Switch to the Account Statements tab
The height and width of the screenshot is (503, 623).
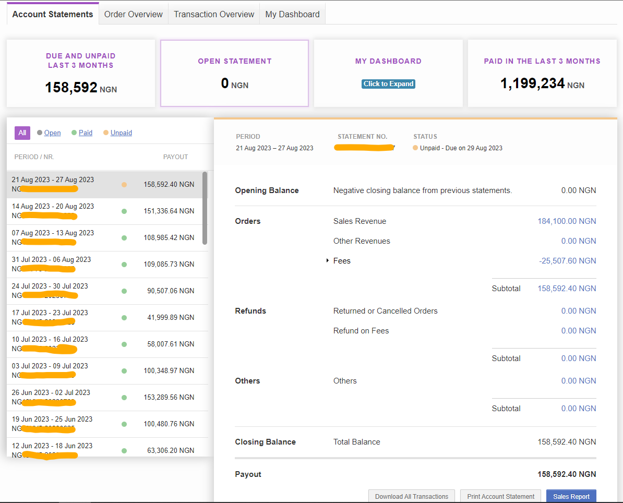click(53, 14)
